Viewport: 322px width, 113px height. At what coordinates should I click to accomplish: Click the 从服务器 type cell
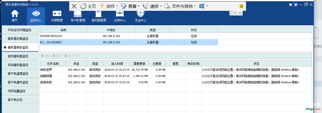(153, 42)
